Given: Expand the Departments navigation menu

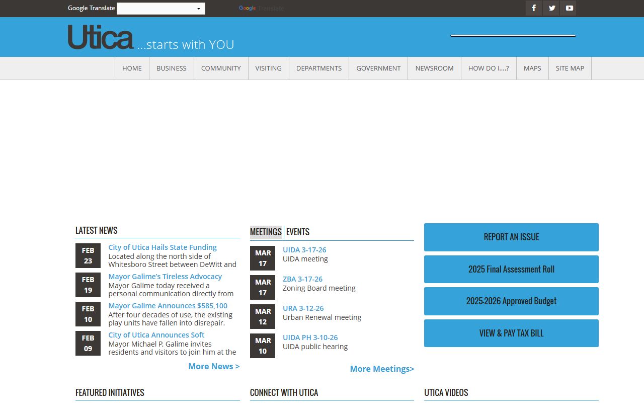Looking at the screenshot, I should pyautogui.click(x=319, y=69).
